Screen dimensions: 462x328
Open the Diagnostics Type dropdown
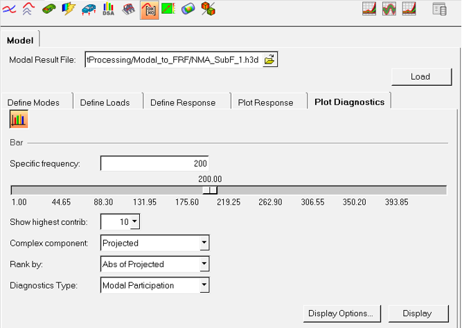point(204,285)
